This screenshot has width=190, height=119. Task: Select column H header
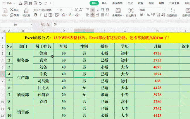157,31
